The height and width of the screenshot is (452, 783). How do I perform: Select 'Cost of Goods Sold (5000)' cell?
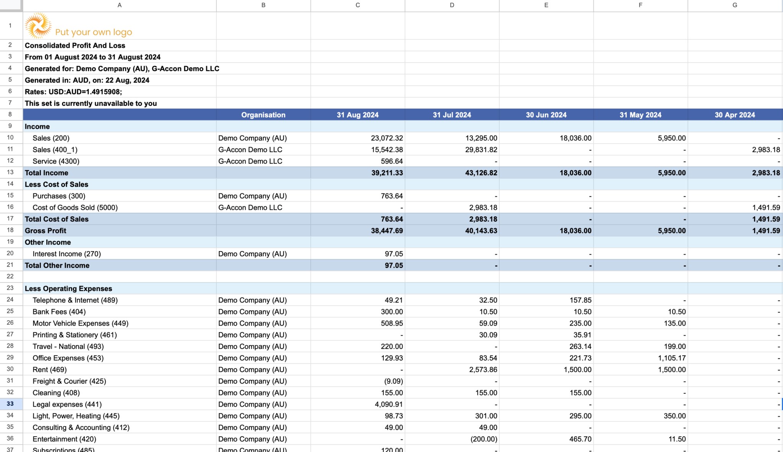tap(120, 207)
